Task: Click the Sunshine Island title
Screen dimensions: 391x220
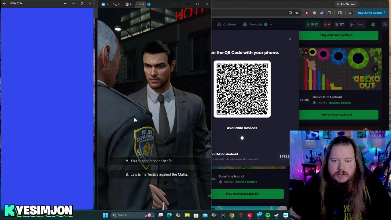Action: (231, 176)
